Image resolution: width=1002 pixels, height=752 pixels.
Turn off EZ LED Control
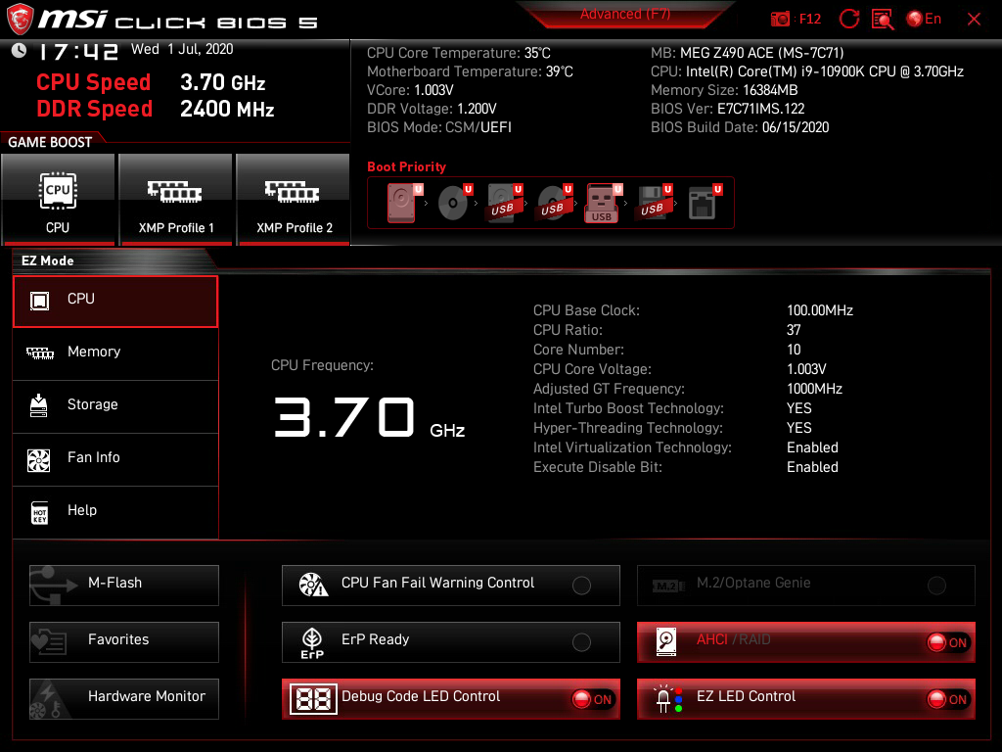click(945, 699)
